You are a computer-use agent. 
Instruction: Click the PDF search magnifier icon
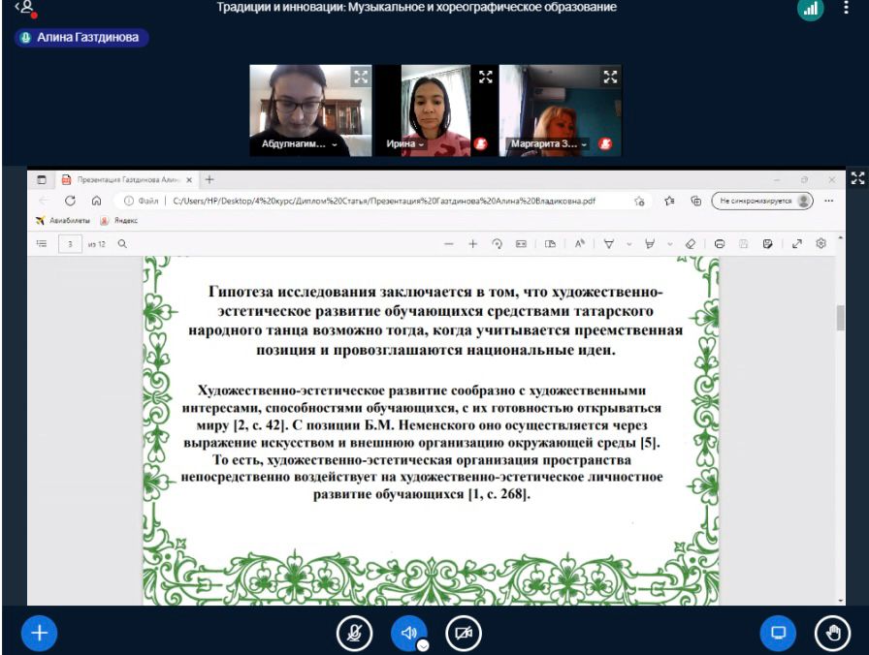pyautogui.click(x=122, y=244)
